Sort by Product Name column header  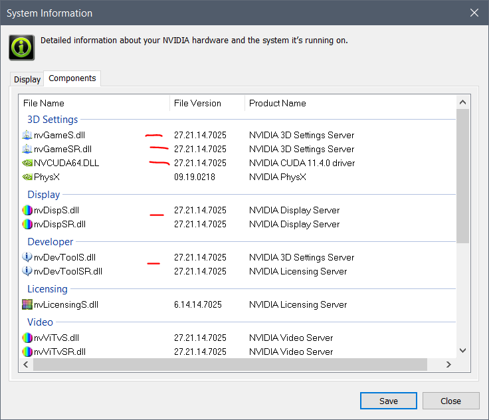pos(350,103)
